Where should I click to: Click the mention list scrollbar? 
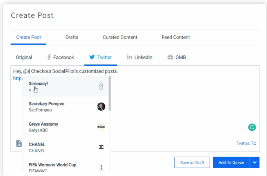click(109, 93)
